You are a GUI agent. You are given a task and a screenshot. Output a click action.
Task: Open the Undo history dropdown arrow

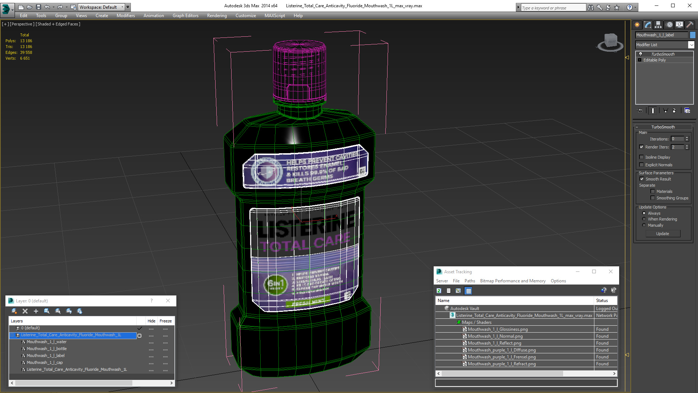point(53,7)
